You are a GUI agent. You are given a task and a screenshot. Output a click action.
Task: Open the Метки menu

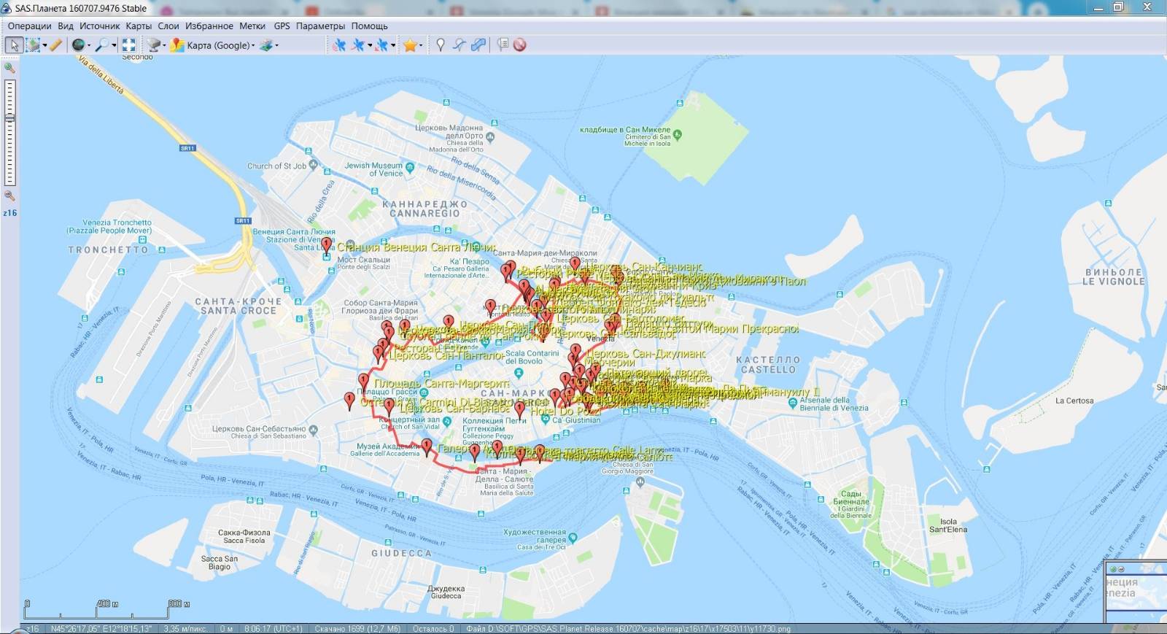click(252, 26)
